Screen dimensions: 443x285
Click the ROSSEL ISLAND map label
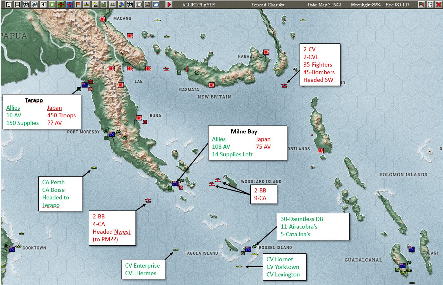point(275,248)
